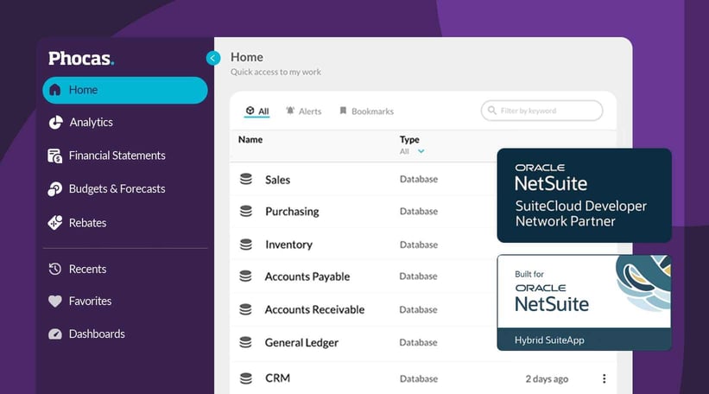This screenshot has height=394, width=709.
Task: Click the Analytics pie chart icon
Action: coord(55,122)
